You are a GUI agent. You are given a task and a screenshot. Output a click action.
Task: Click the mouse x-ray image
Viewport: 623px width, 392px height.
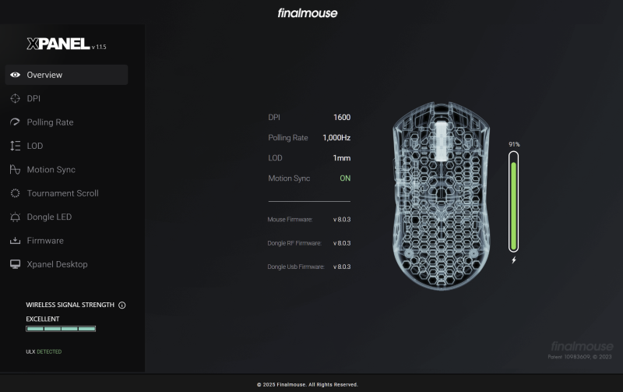click(x=441, y=196)
